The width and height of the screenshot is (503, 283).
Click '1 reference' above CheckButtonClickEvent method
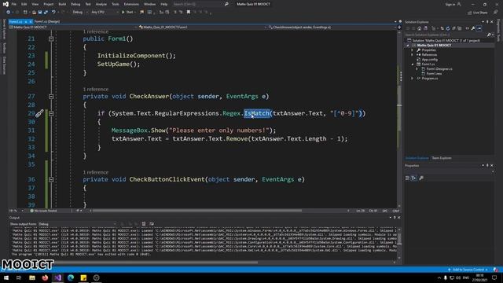(96, 172)
